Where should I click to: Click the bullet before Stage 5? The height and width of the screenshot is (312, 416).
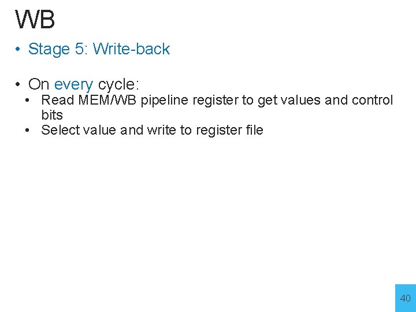click(x=20, y=50)
